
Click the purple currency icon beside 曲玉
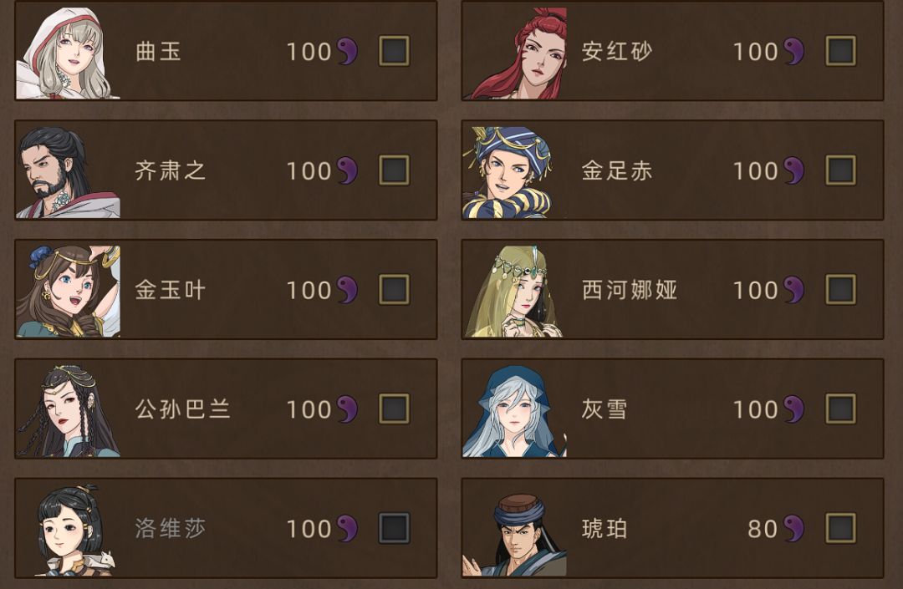pos(347,51)
